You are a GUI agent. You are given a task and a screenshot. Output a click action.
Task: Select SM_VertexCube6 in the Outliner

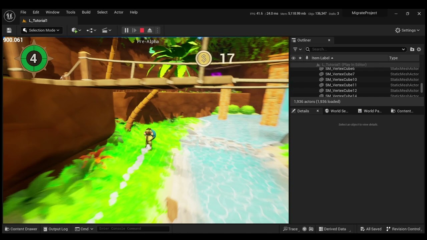pos(340,69)
